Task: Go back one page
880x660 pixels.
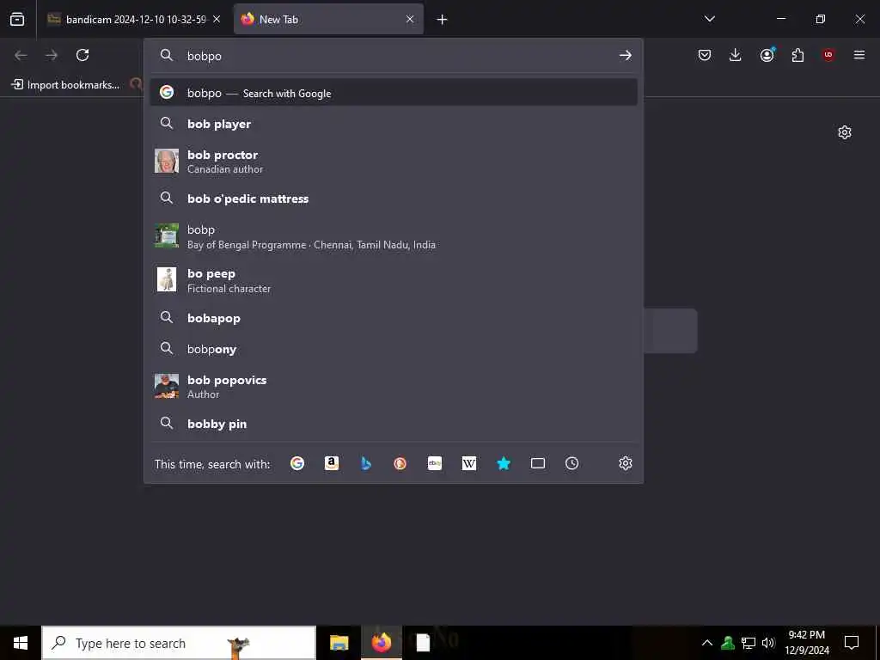Action: point(21,55)
